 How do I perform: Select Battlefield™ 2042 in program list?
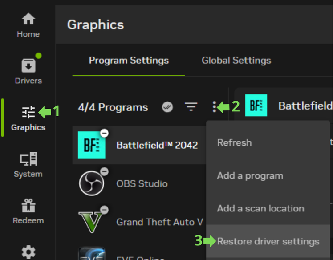pos(139,145)
